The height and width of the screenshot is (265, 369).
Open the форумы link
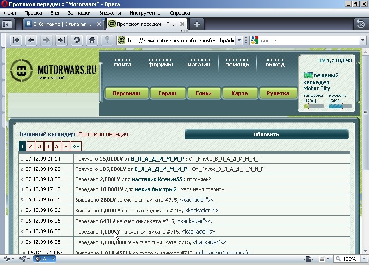coord(161,65)
